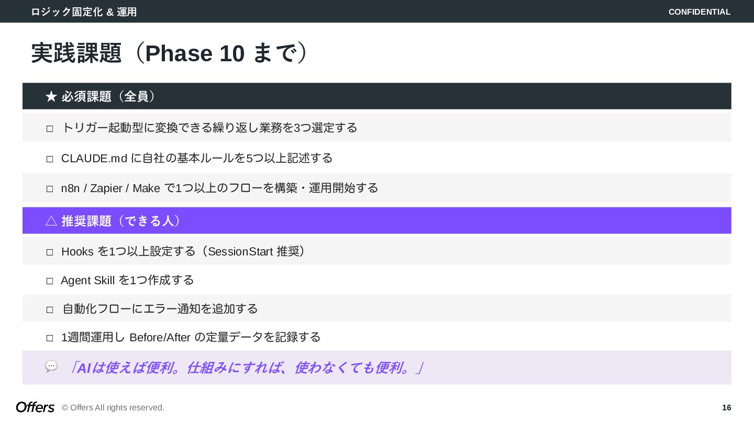This screenshot has width=754, height=424.
Task: Click the CONFIDENTIAL label at top right
Action: coord(700,12)
